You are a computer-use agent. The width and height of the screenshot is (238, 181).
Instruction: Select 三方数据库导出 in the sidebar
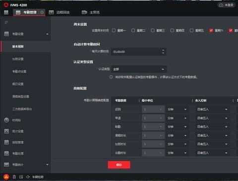coord(22,109)
